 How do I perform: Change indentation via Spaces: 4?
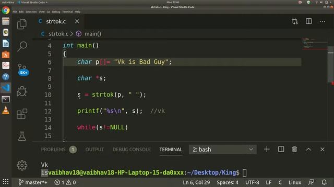click(x=228, y=182)
